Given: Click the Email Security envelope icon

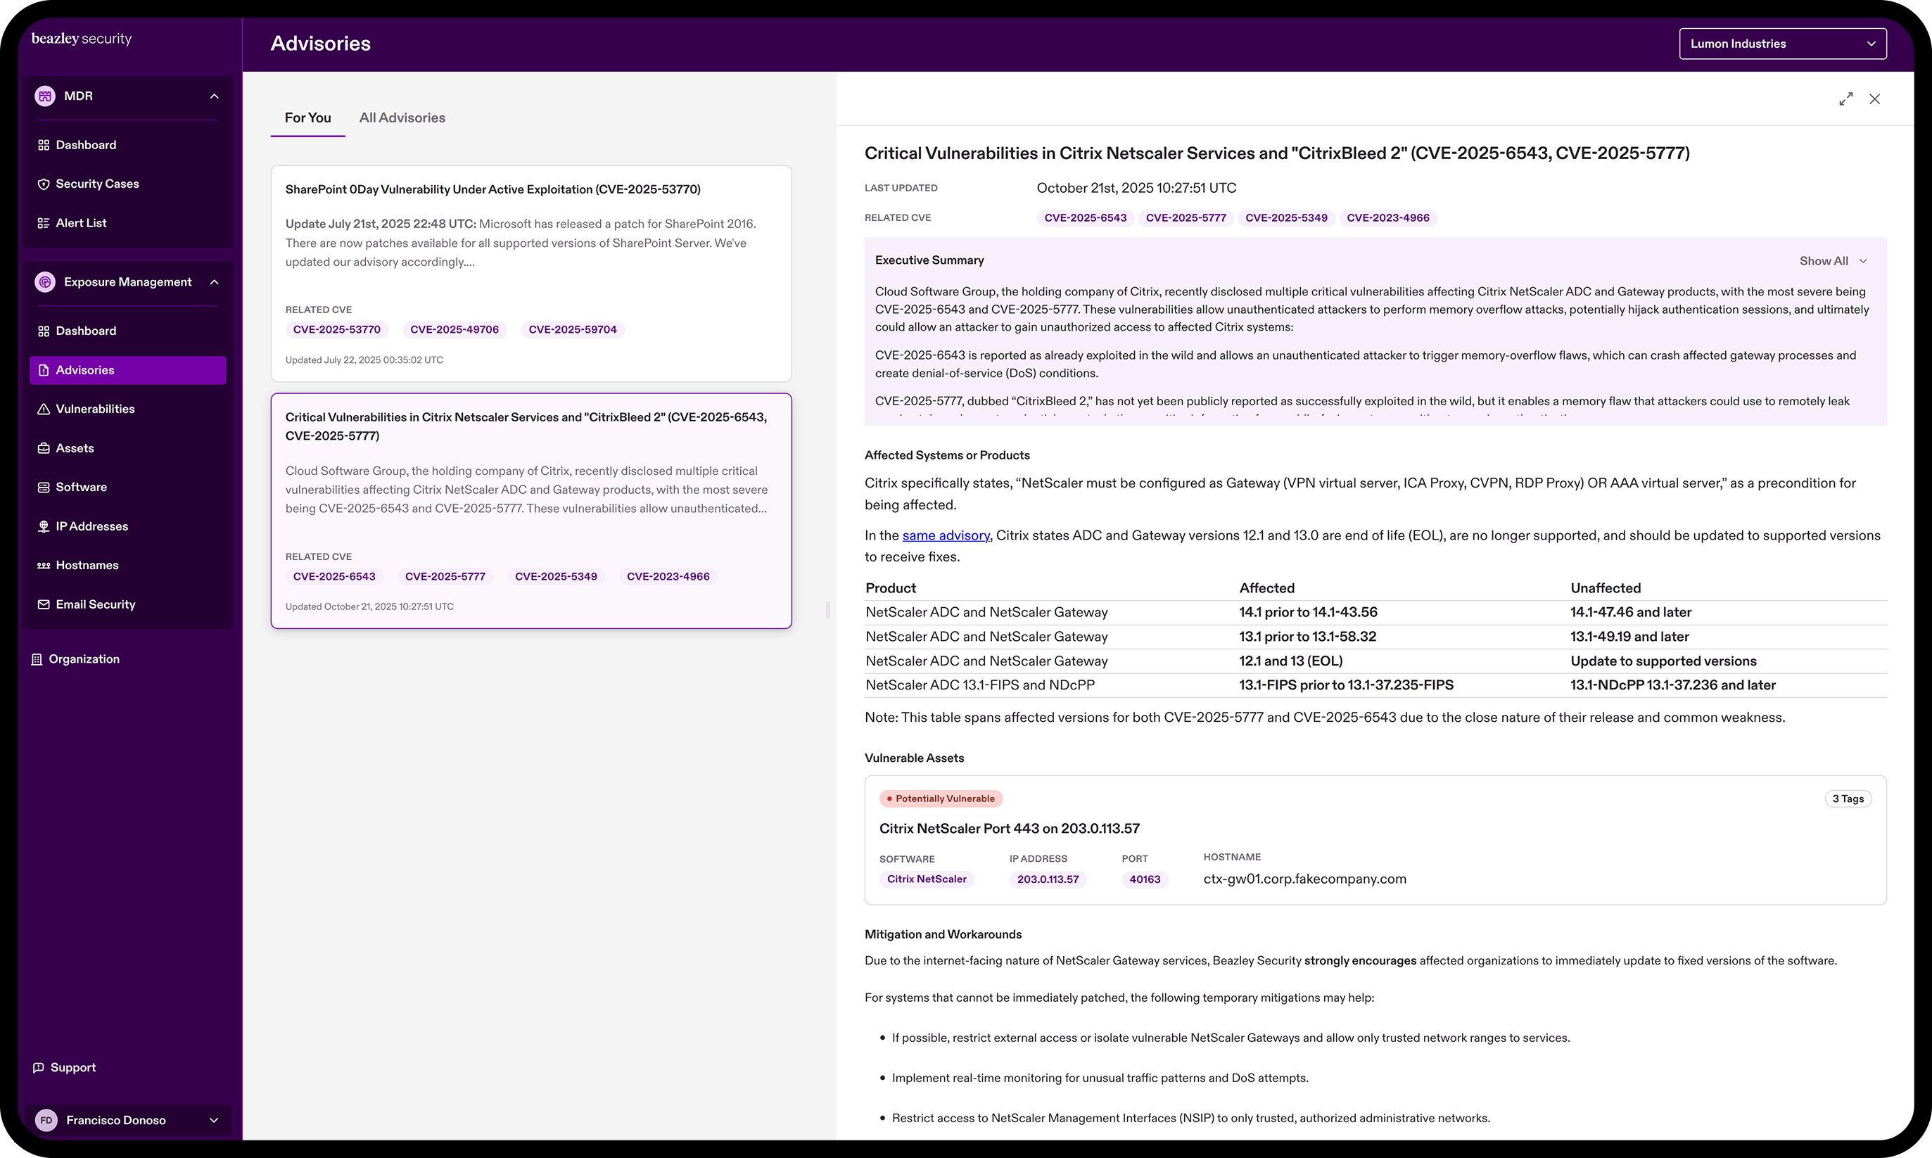Looking at the screenshot, I should coord(44,604).
